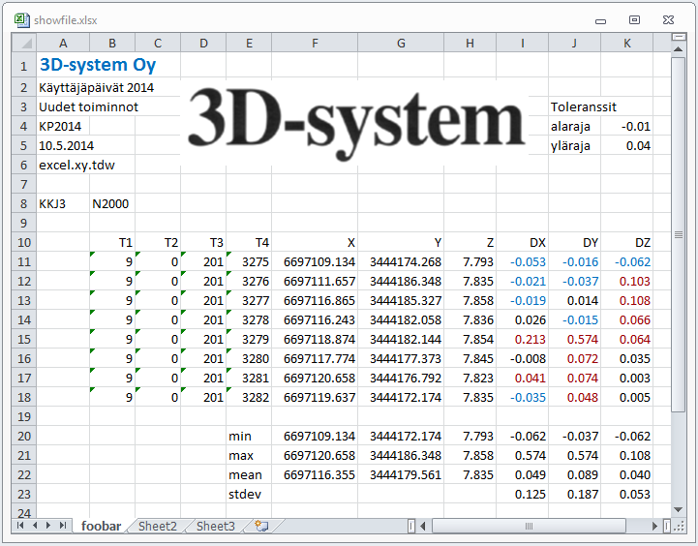This screenshot has width=698, height=546.
Task: Select column F header
Action: [315, 44]
